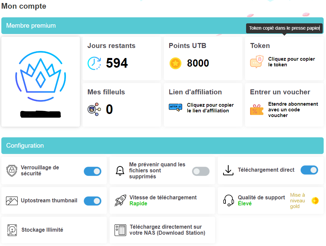The image size is (326, 246).
Task: Click the rocket icon for Vitesse de téléchargement
Action: 120,200
